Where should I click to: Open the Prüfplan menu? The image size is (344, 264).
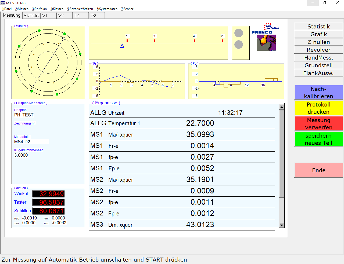pos(40,9)
